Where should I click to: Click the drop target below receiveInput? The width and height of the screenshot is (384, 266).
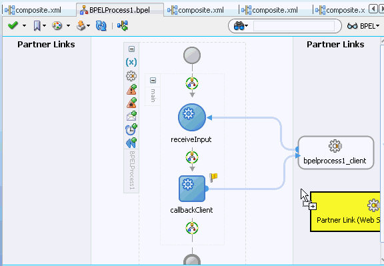[192, 157]
